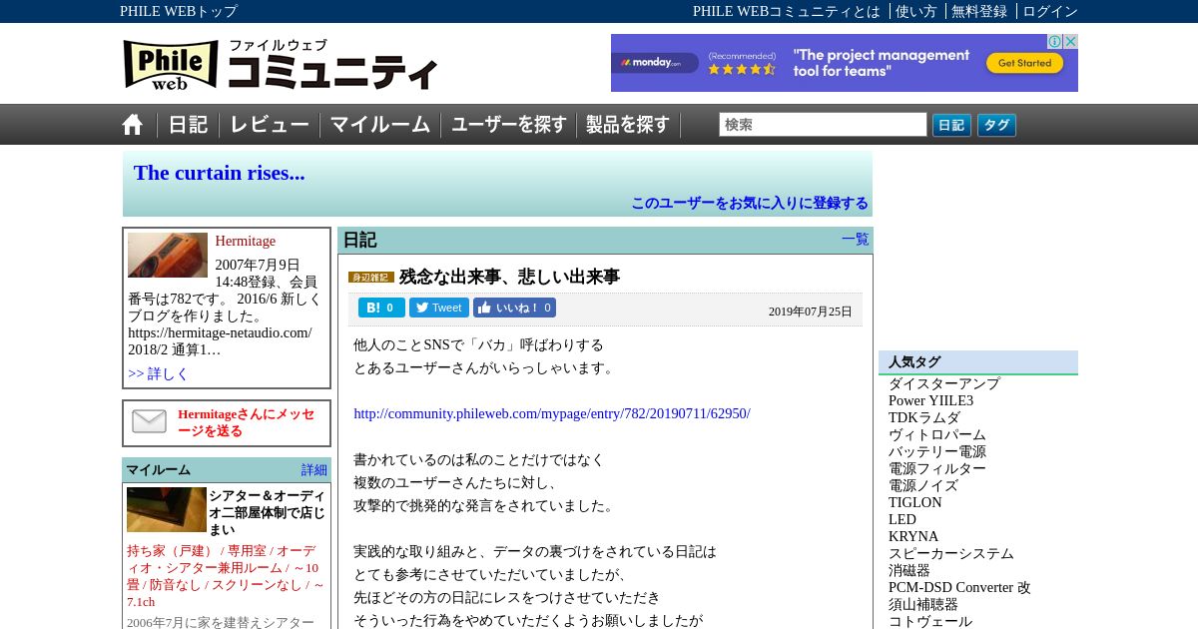Open マイルーム 詳細 link

click(x=314, y=470)
